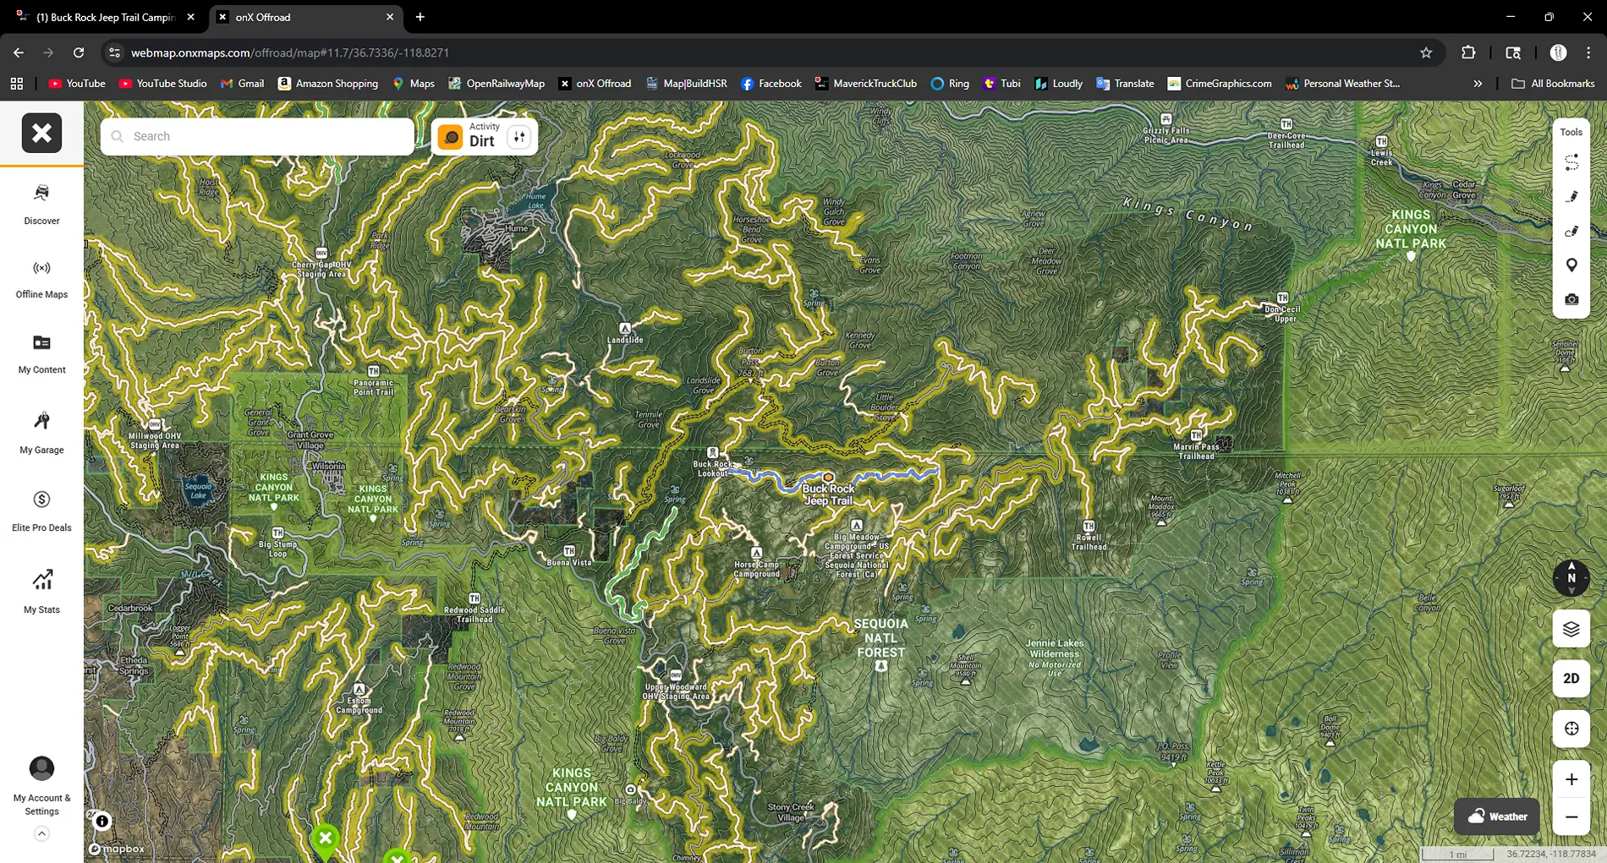The width and height of the screenshot is (1607, 863).
Task: Click the Landslide campground marker
Action: click(625, 329)
